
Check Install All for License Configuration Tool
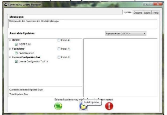coord(59,57)
